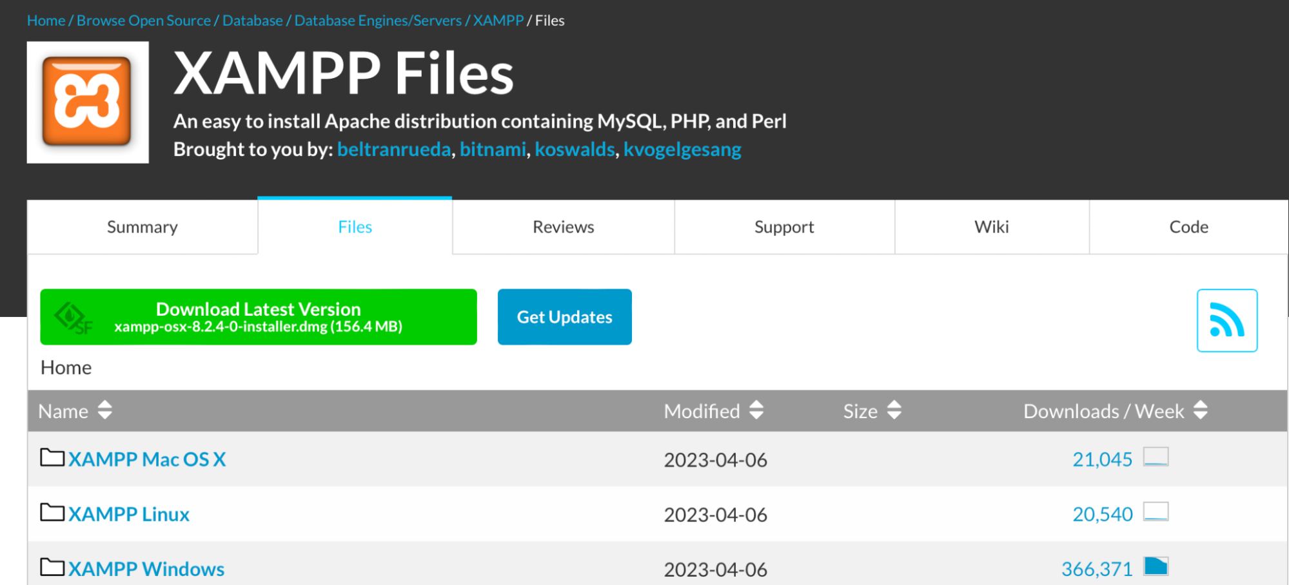Click the XAMPP Files page heading
The height and width of the screenshot is (585, 1289).
click(x=344, y=73)
